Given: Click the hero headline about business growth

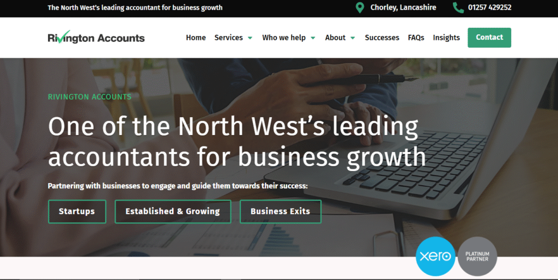Looking at the screenshot, I should point(236,141).
